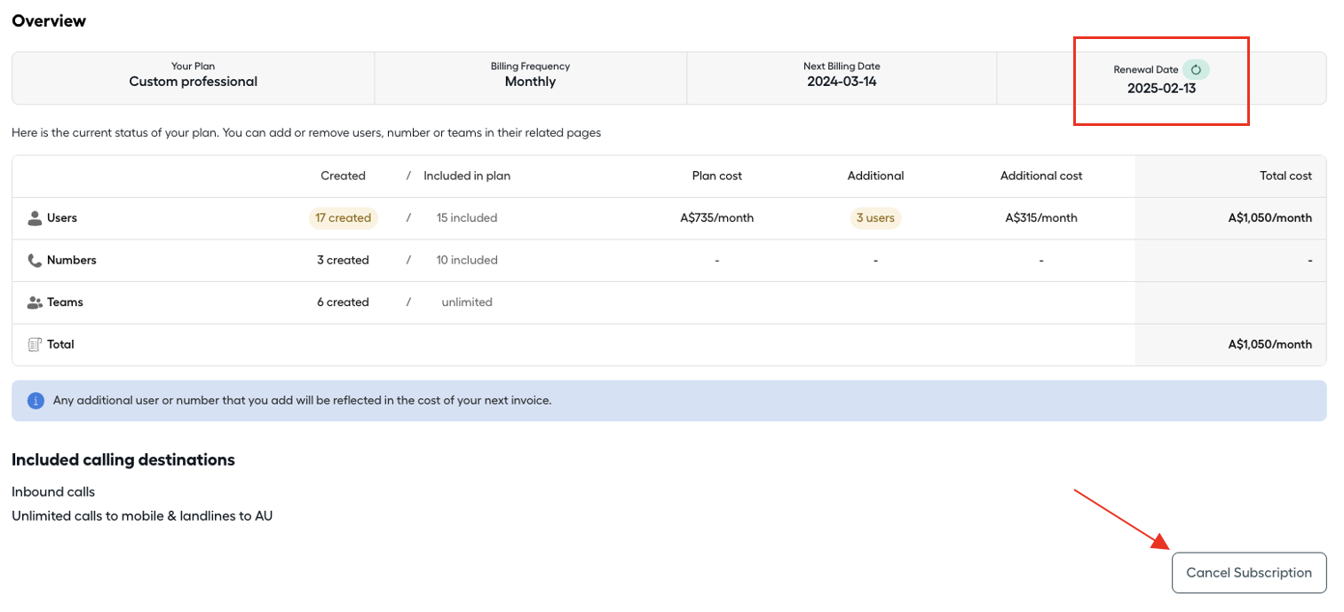Click the 'Plan cost' column header
The height and width of the screenshot is (612, 1344).
point(716,176)
